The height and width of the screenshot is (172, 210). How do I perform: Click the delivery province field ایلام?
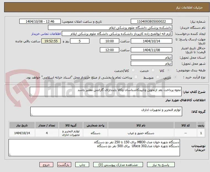(151, 58)
